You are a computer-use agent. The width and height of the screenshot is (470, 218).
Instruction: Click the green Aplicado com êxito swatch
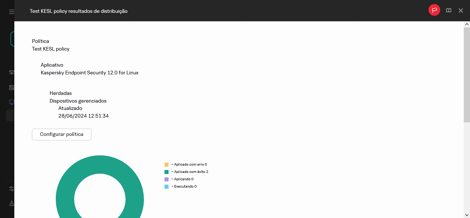click(x=166, y=172)
